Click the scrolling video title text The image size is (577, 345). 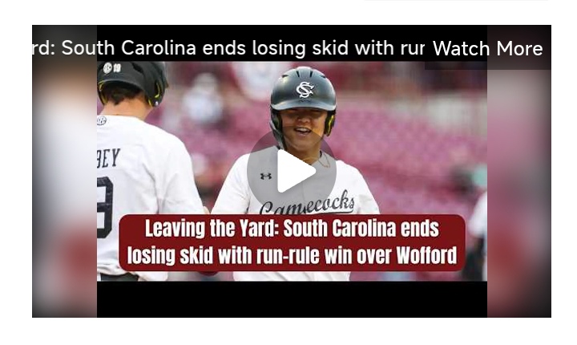tap(228, 48)
